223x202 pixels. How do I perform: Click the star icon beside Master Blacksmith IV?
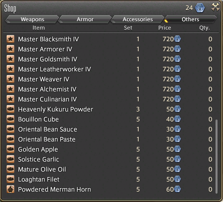pyautogui.click(x=10, y=39)
